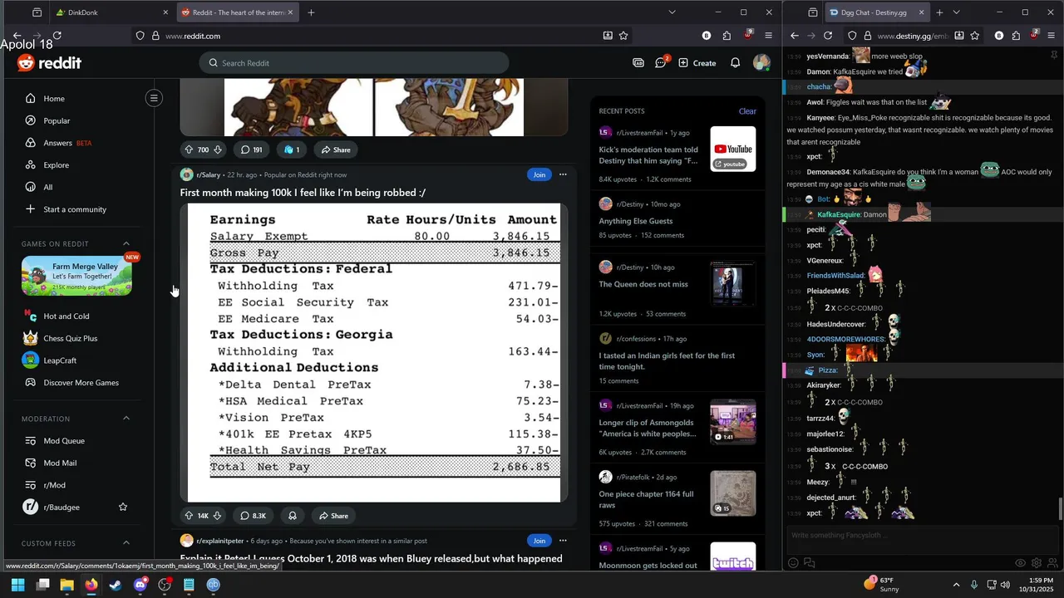Click the Create post button

coord(697,63)
